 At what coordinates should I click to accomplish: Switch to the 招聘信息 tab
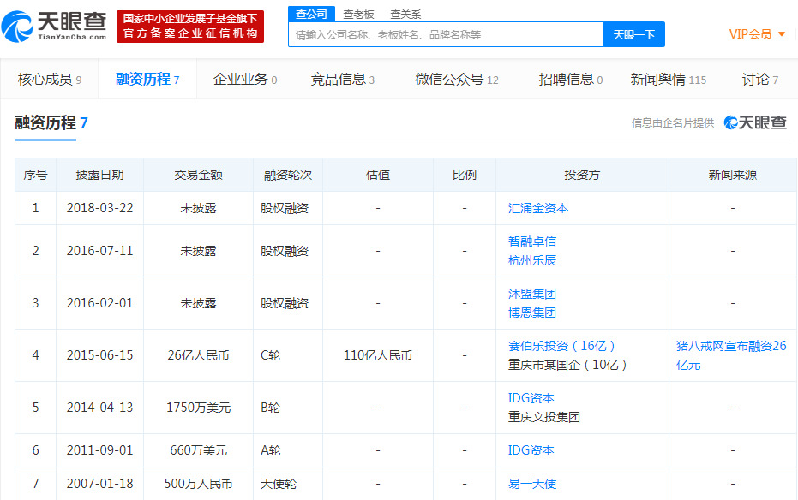[x=571, y=80]
